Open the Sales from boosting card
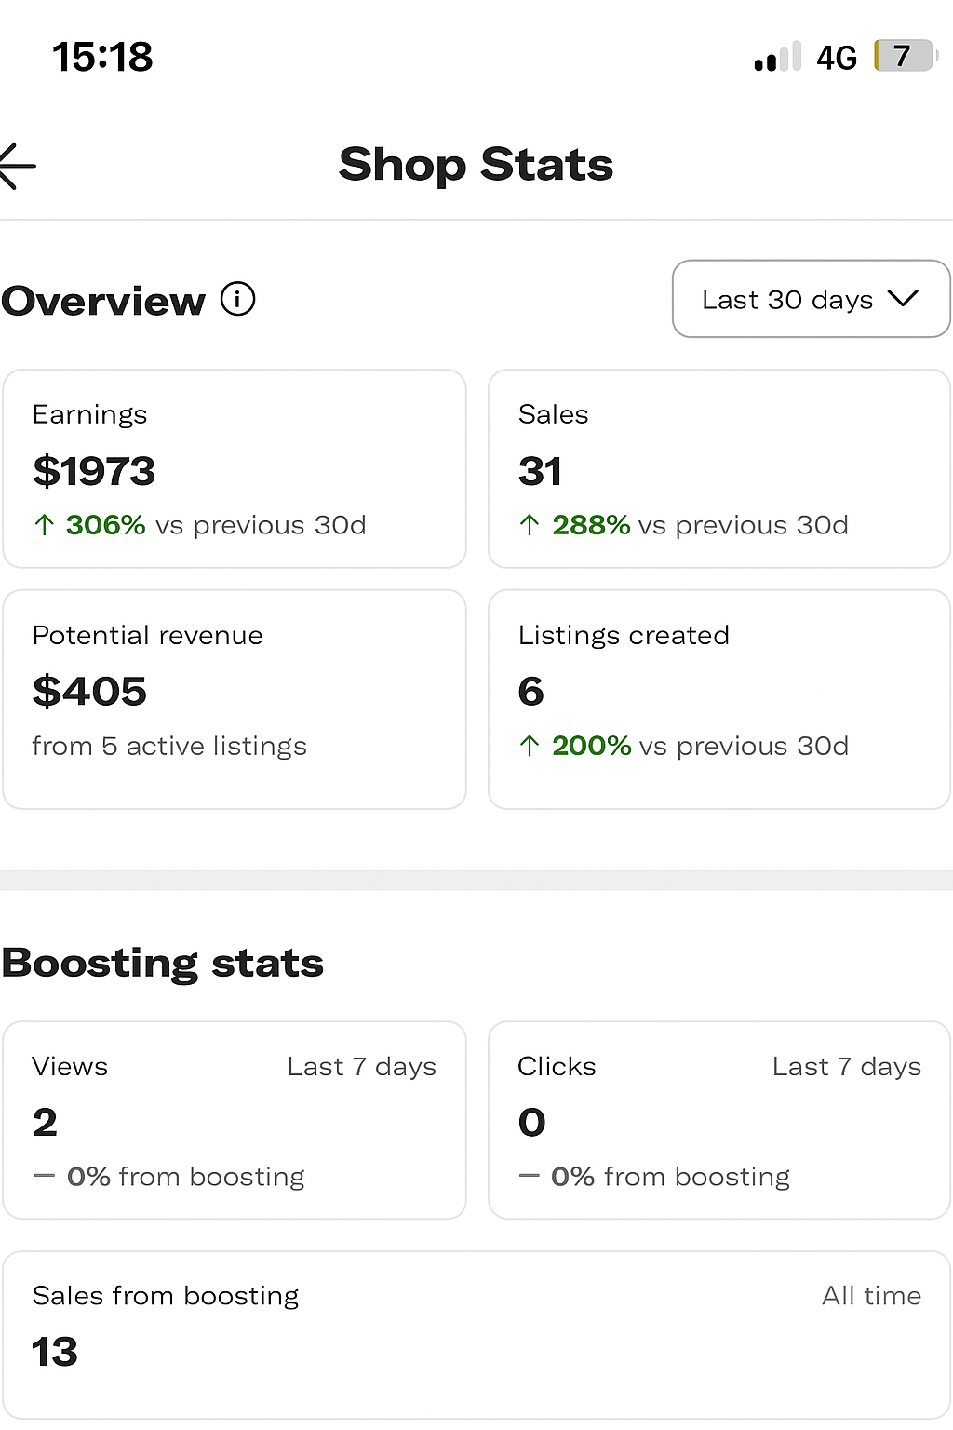 [x=476, y=1334]
